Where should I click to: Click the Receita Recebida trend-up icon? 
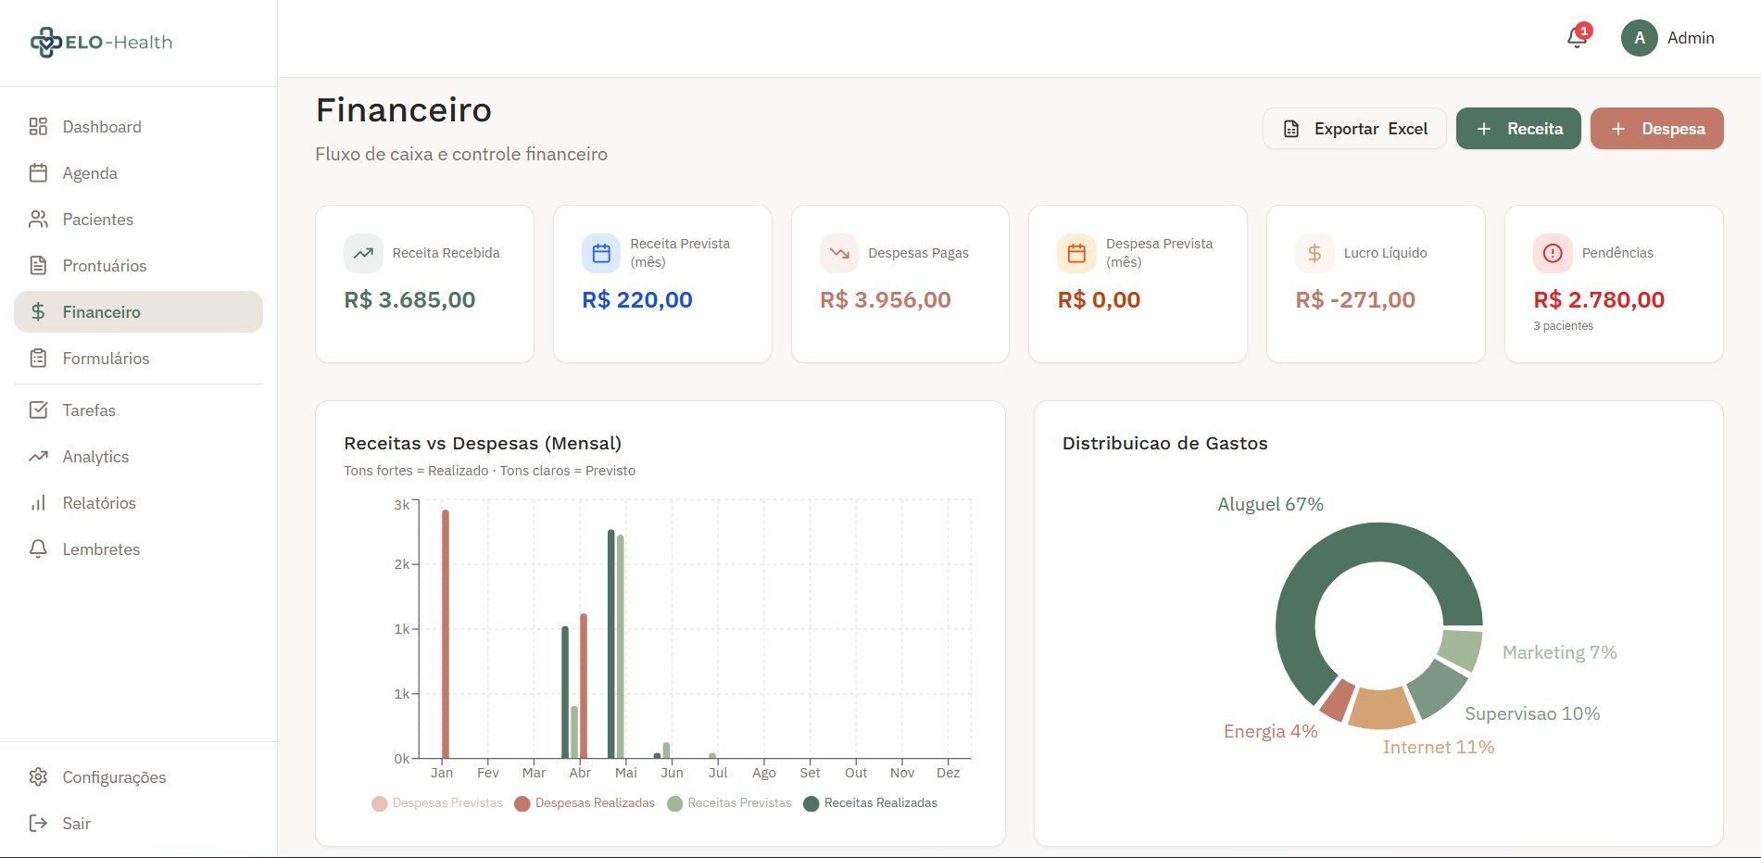(363, 253)
